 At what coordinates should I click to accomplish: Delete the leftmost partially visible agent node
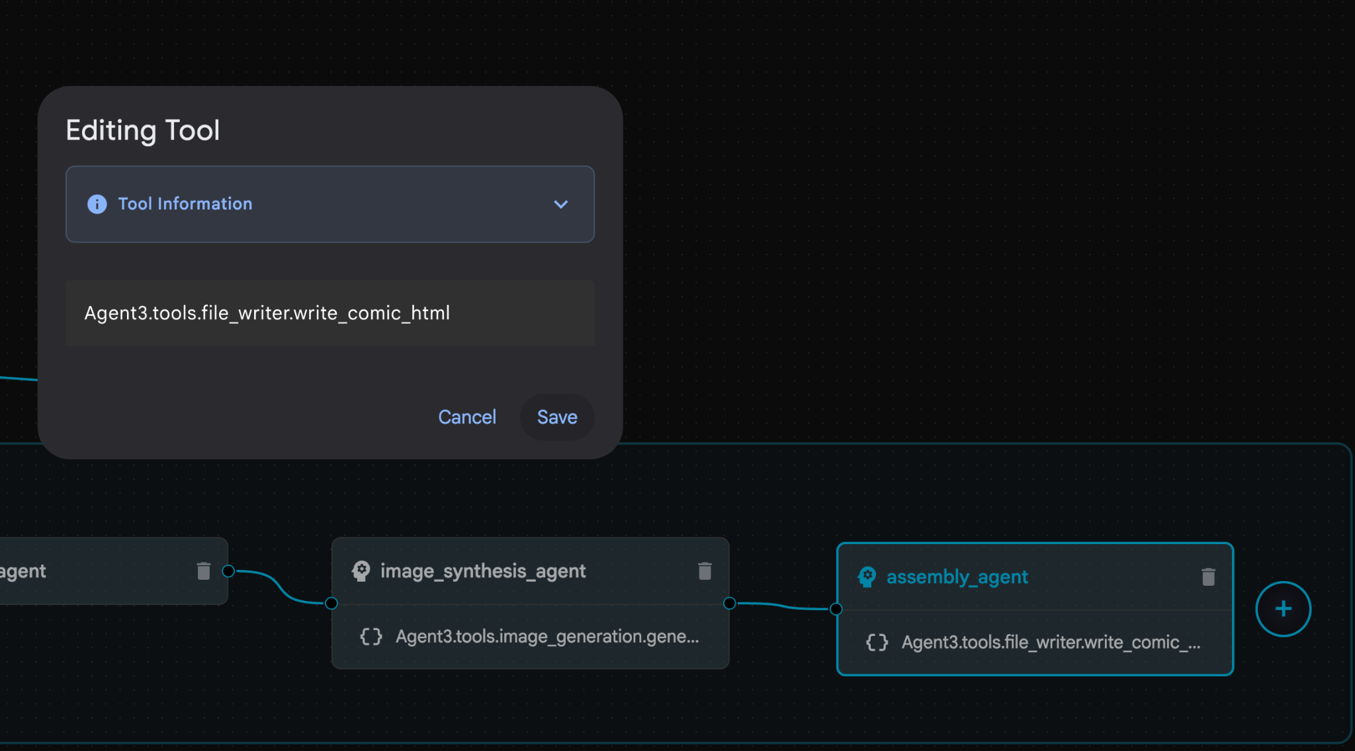203,571
